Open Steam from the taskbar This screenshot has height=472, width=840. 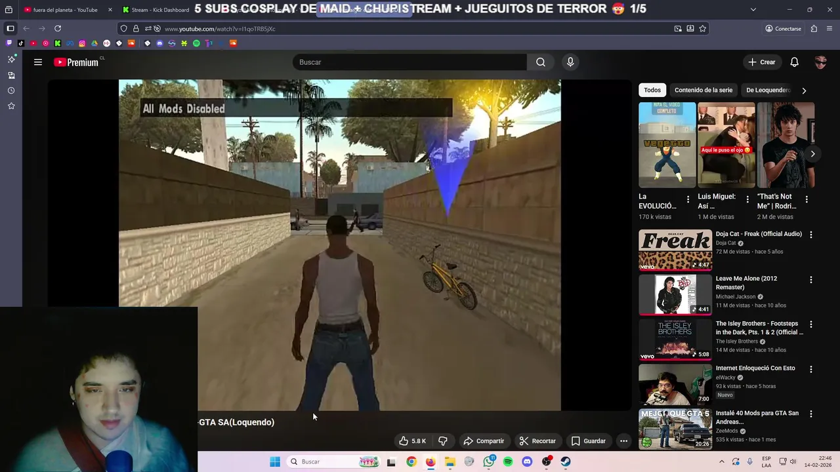(566, 462)
